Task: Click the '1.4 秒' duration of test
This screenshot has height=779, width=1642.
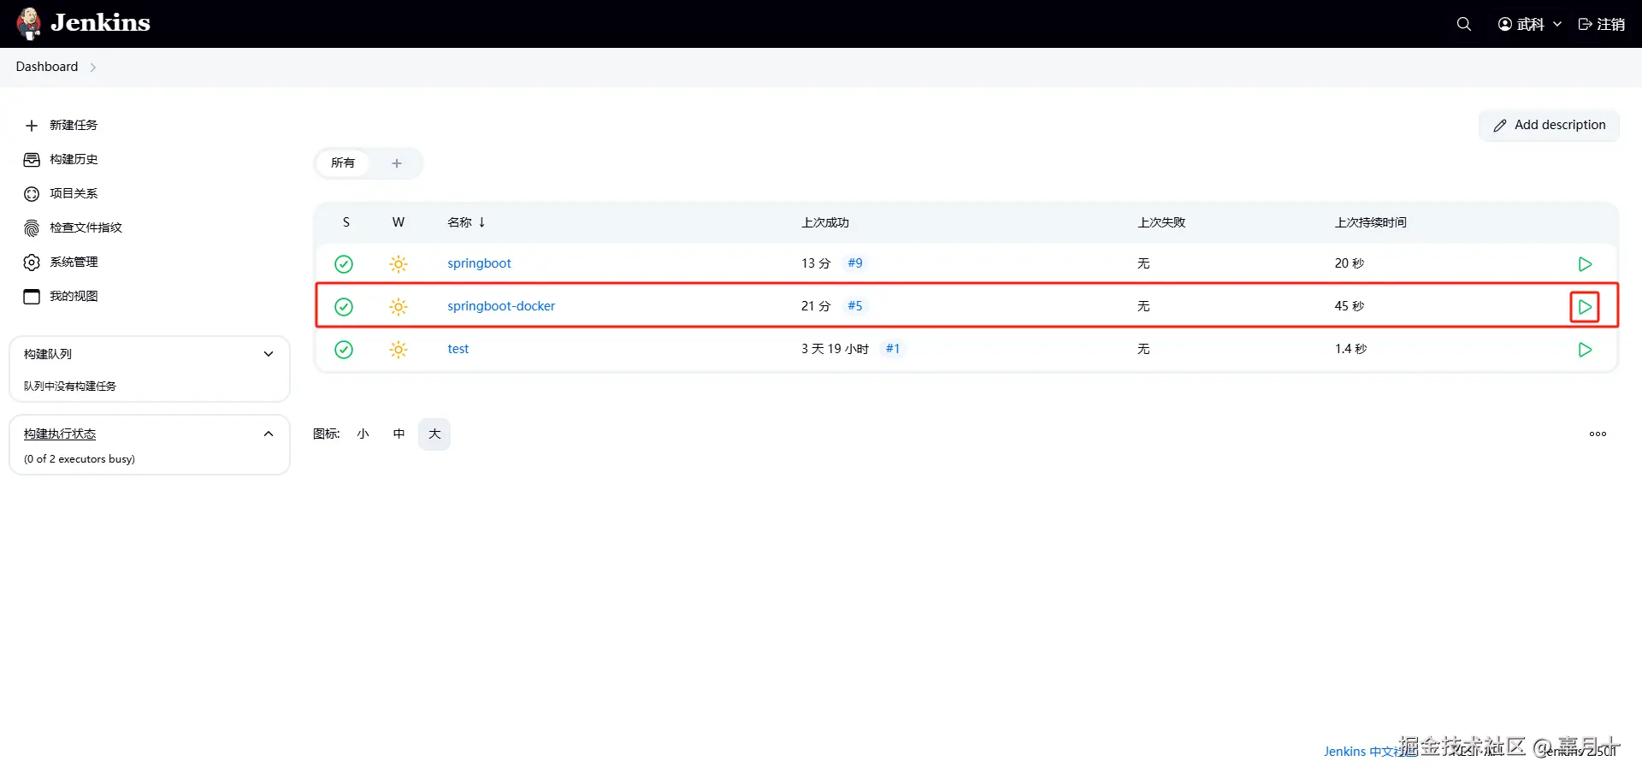Action: pyautogui.click(x=1351, y=349)
